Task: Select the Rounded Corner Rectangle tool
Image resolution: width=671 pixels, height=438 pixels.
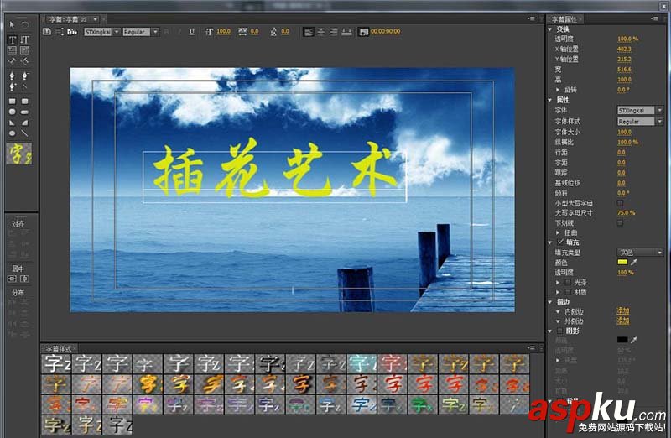Action: tap(25, 102)
